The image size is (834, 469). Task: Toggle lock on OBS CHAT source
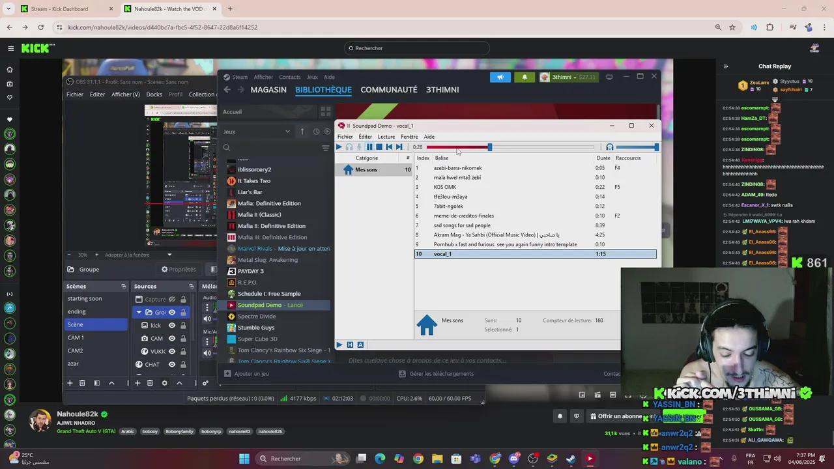183,365
